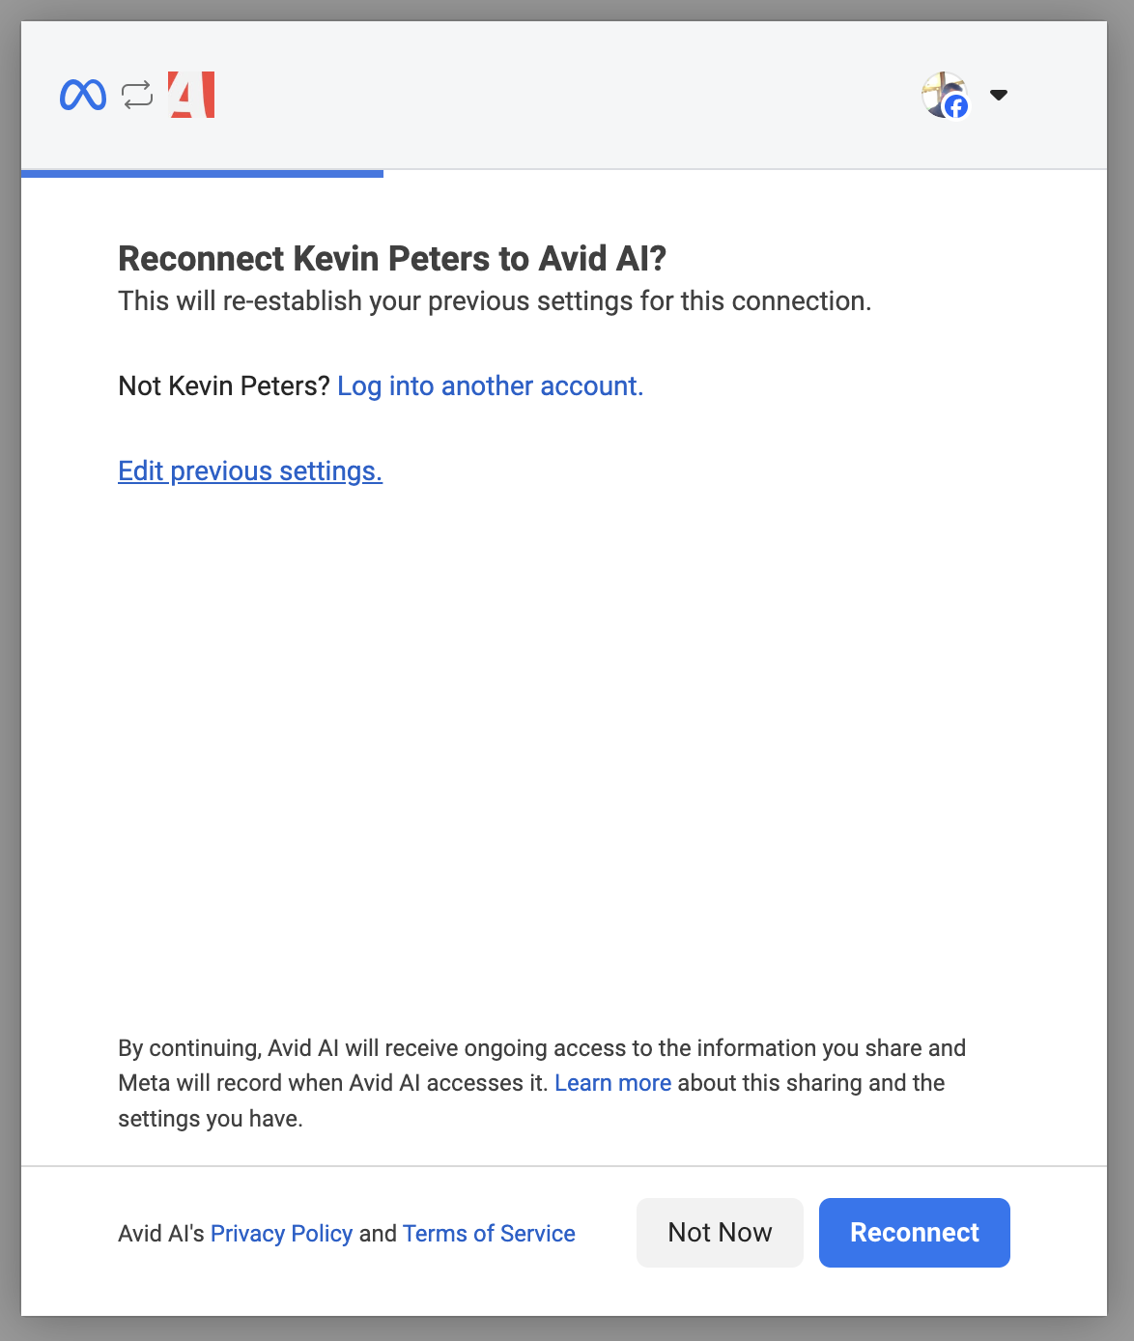Open the 'Edit previous settings' link
Screen dimensions: 1134x1341
pyautogui.click(x=250, y=471)
